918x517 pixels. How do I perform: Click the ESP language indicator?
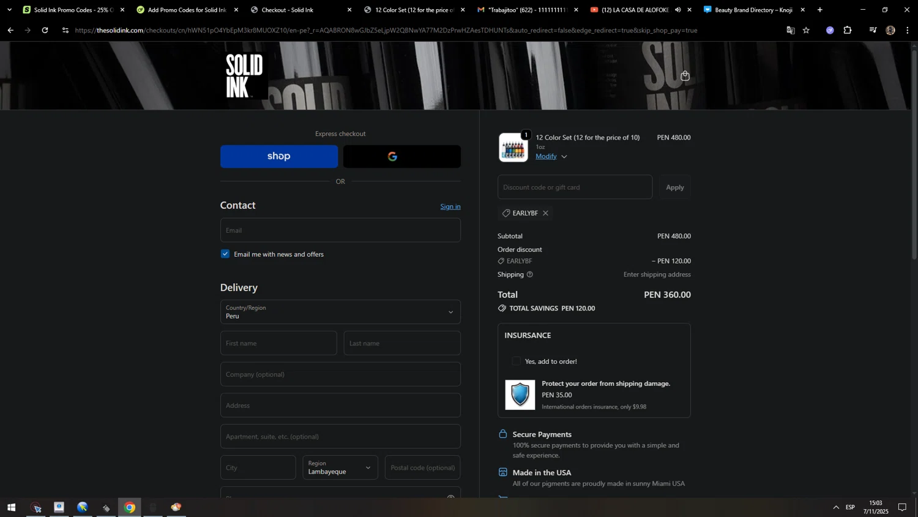click(850, 507)
